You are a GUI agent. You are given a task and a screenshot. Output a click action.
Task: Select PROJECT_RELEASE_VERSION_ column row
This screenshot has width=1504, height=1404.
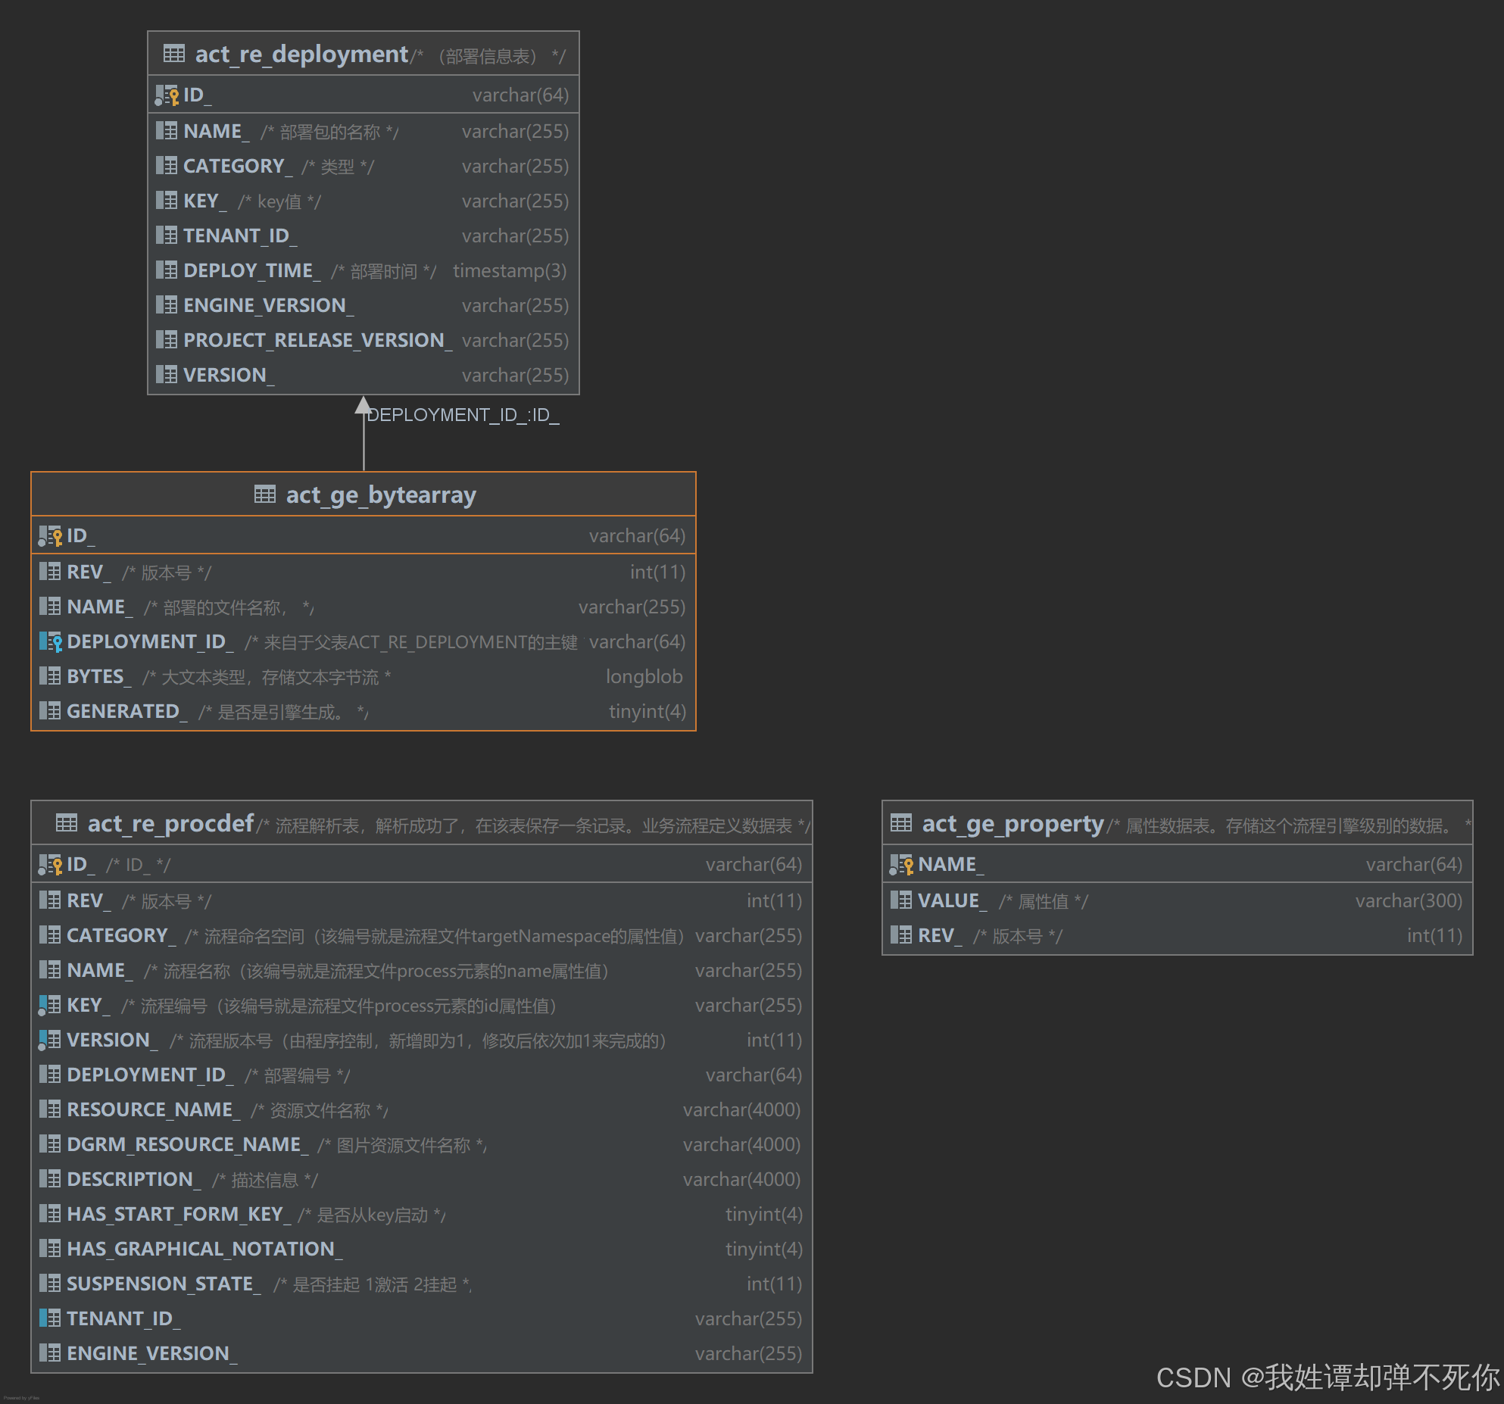[x=317, y=340]
